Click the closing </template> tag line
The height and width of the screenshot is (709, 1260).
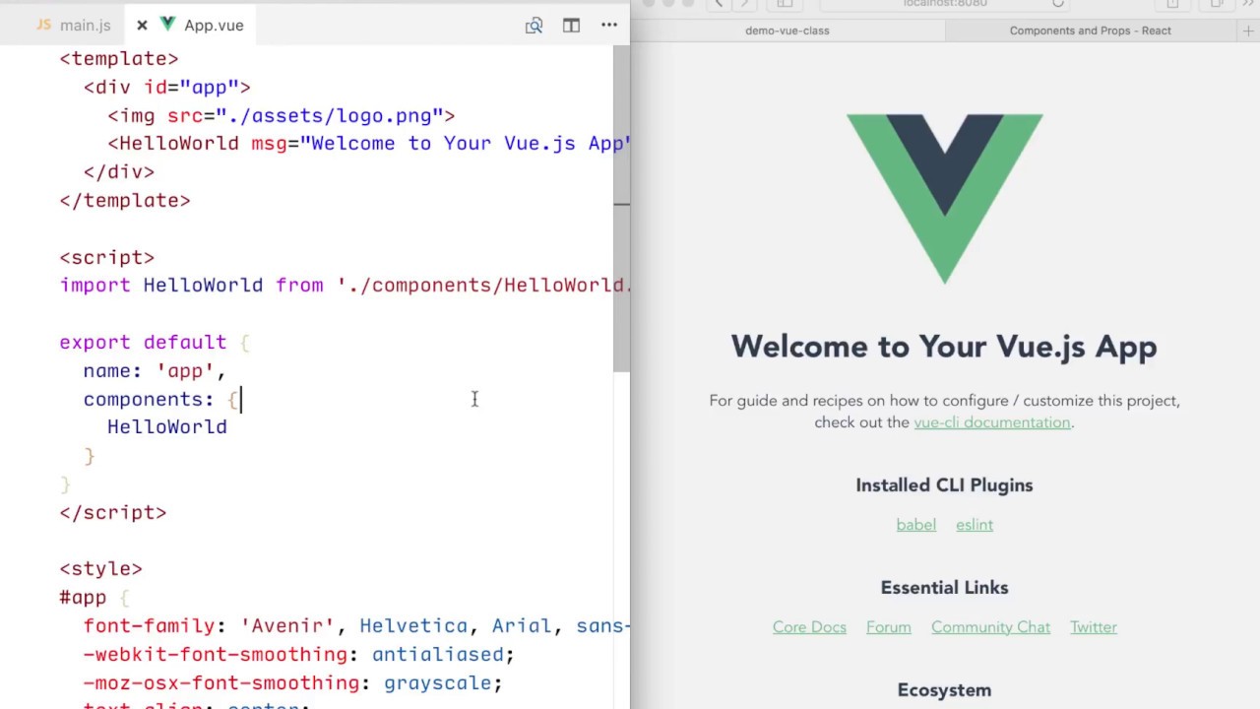click(x=124, y=201)
